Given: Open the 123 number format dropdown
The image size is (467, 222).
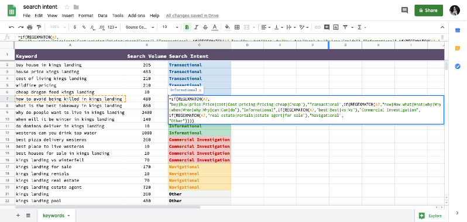Looking at the screenshot, I should [x=112, y=27].
